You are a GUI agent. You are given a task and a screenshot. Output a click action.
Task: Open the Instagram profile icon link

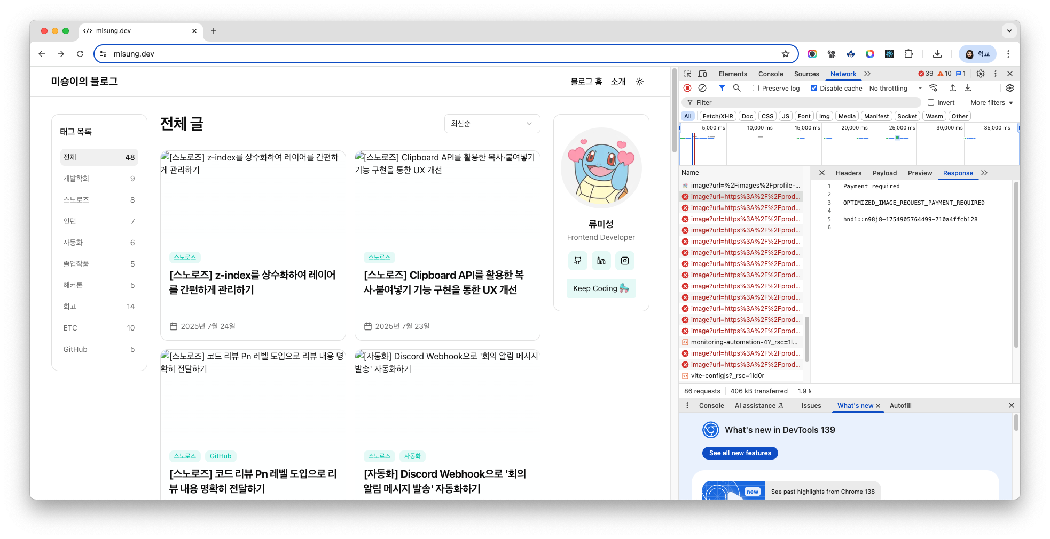click(624, 261)
